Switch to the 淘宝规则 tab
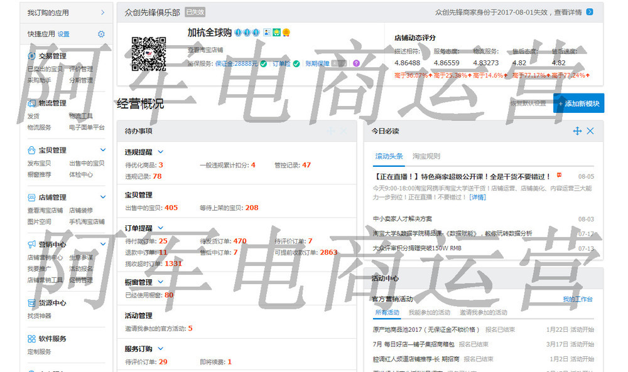 tap(426, 156)
